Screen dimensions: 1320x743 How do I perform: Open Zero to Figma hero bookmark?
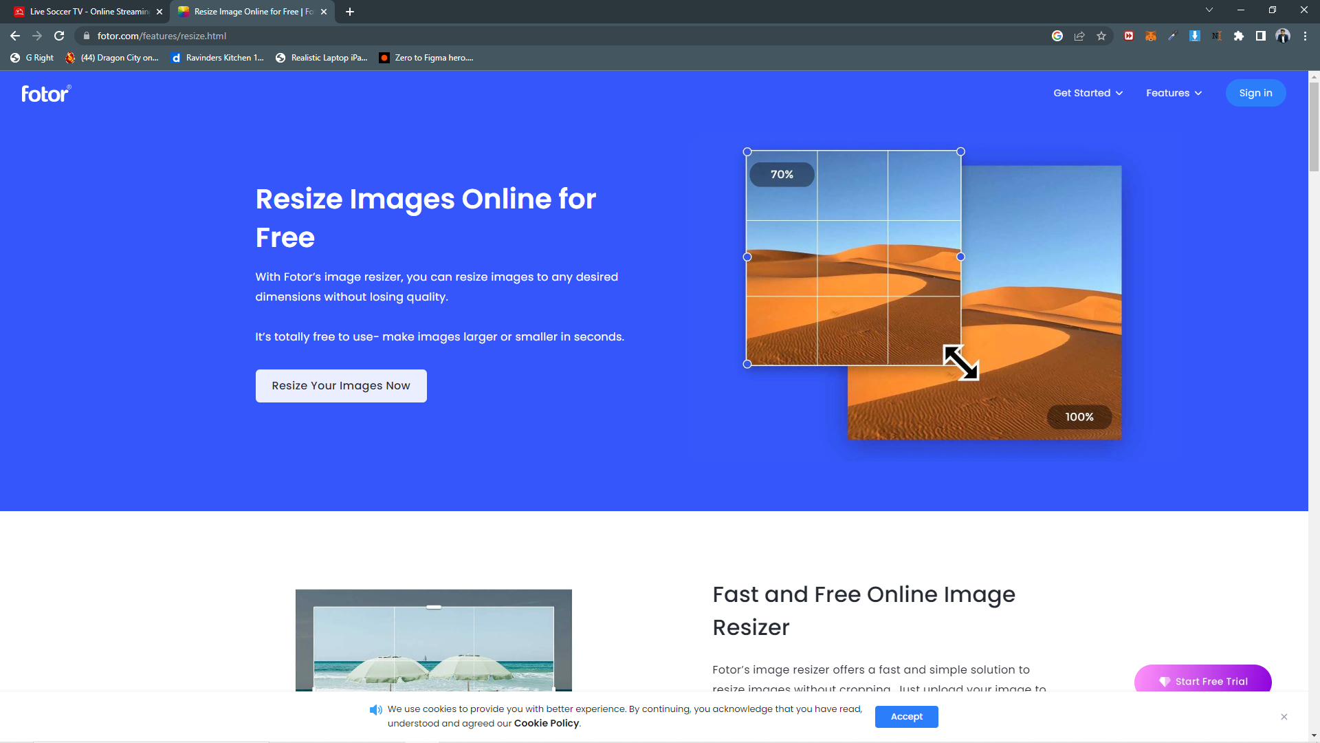pos(426,58)
